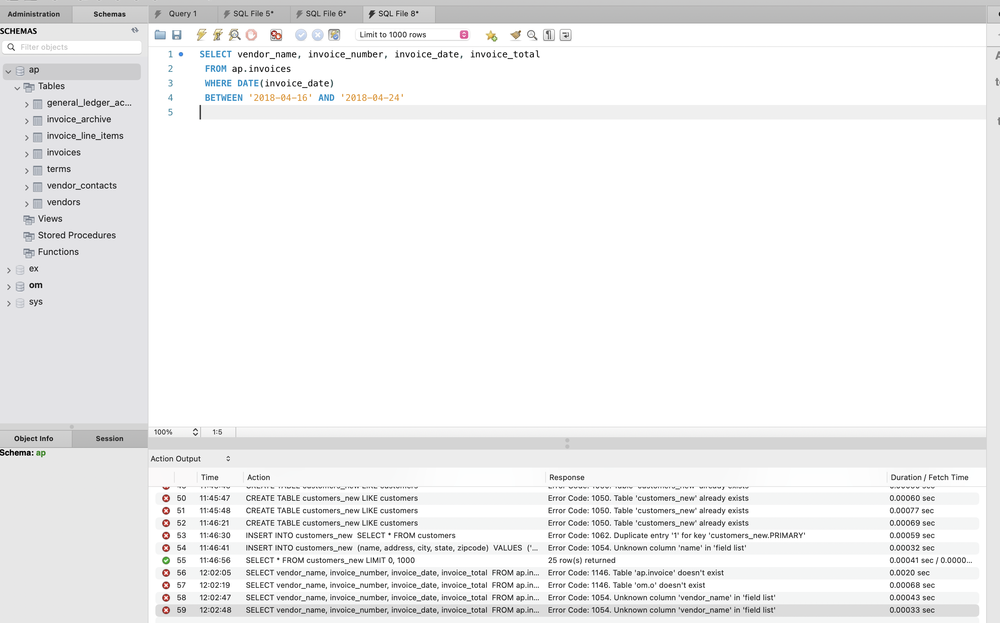Refresh the schemas list

click(x=135, y=30)
